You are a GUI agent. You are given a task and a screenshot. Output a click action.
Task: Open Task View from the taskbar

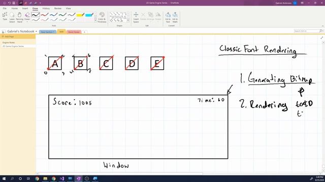28,178
